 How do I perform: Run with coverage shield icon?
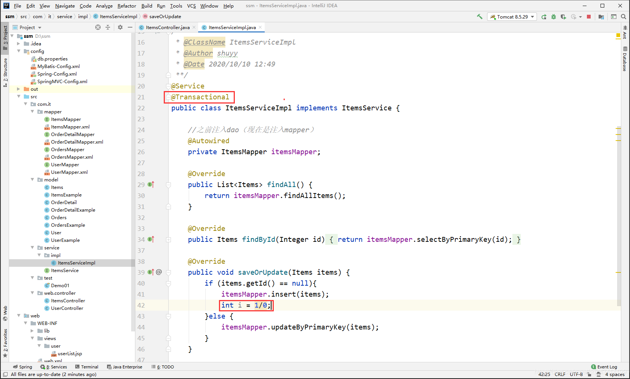pos(563,17)
